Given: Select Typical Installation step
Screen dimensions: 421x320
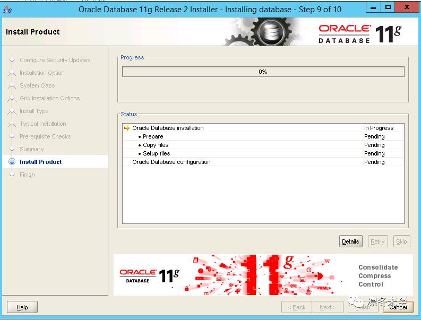Looking at the screenshot, I should pos(42,124).
